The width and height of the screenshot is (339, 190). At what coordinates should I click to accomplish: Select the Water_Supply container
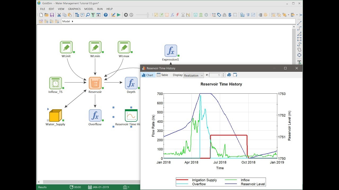(55, 116)
